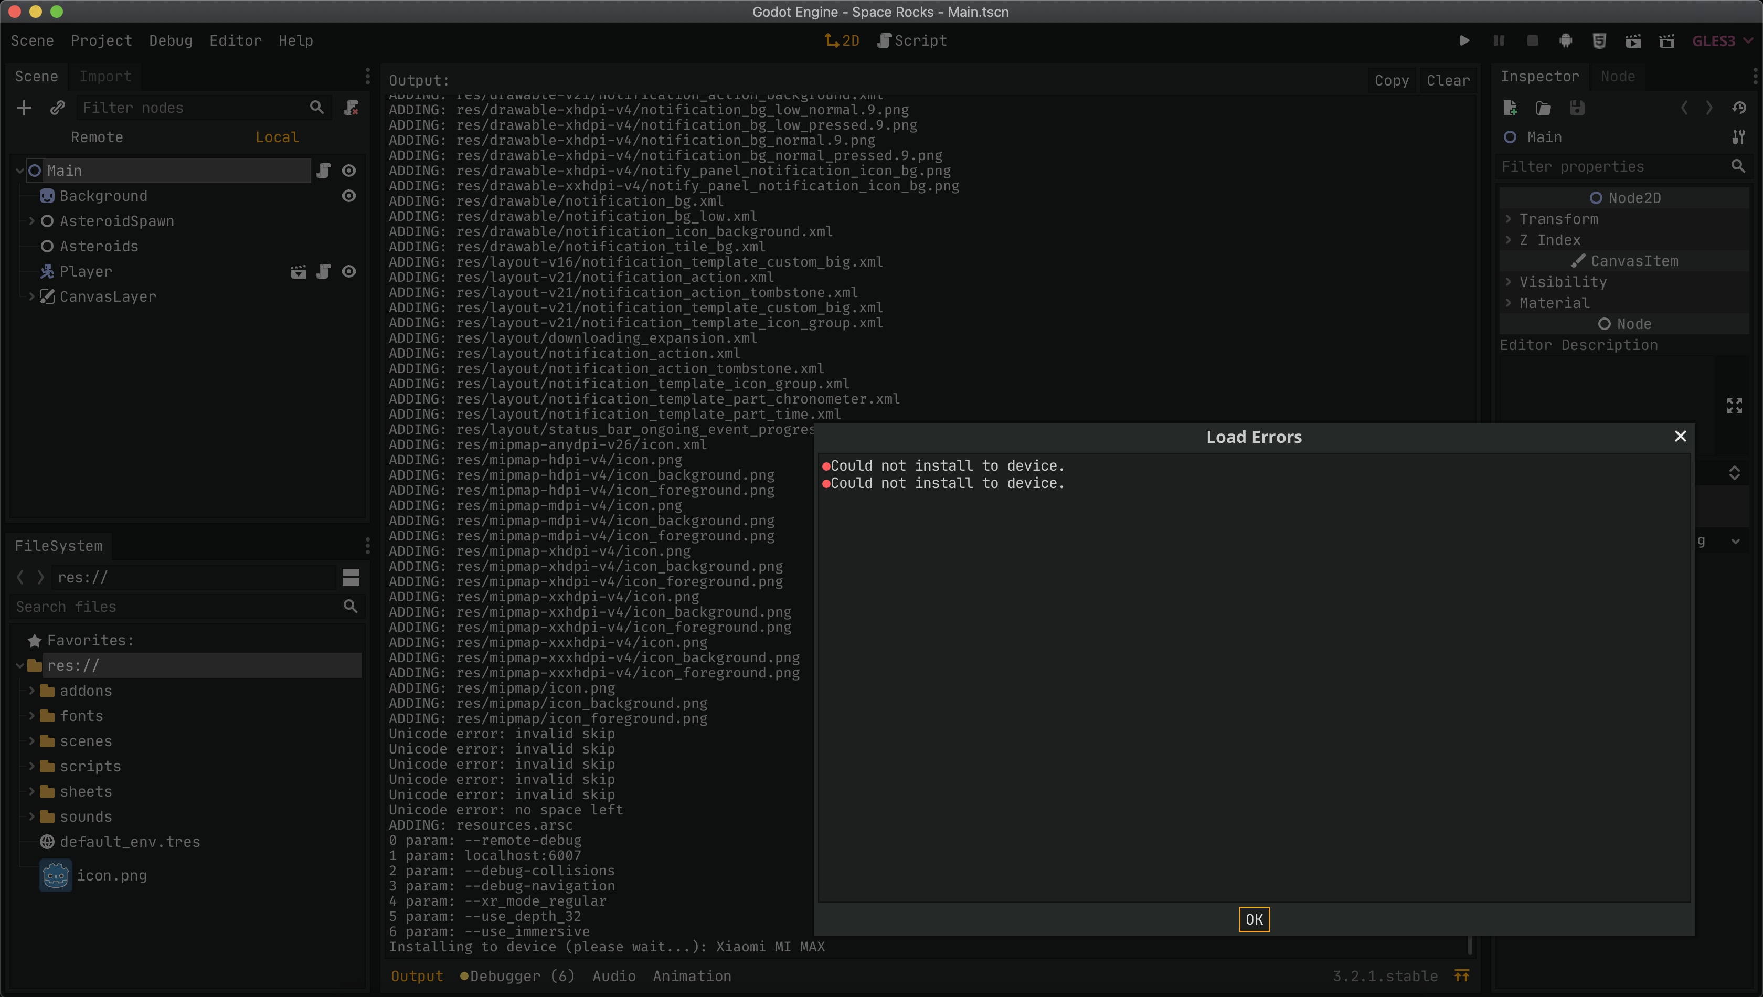Load resource folder icon in Inspector
The width and height of the screenshot is (1763, 997).
1543,108
